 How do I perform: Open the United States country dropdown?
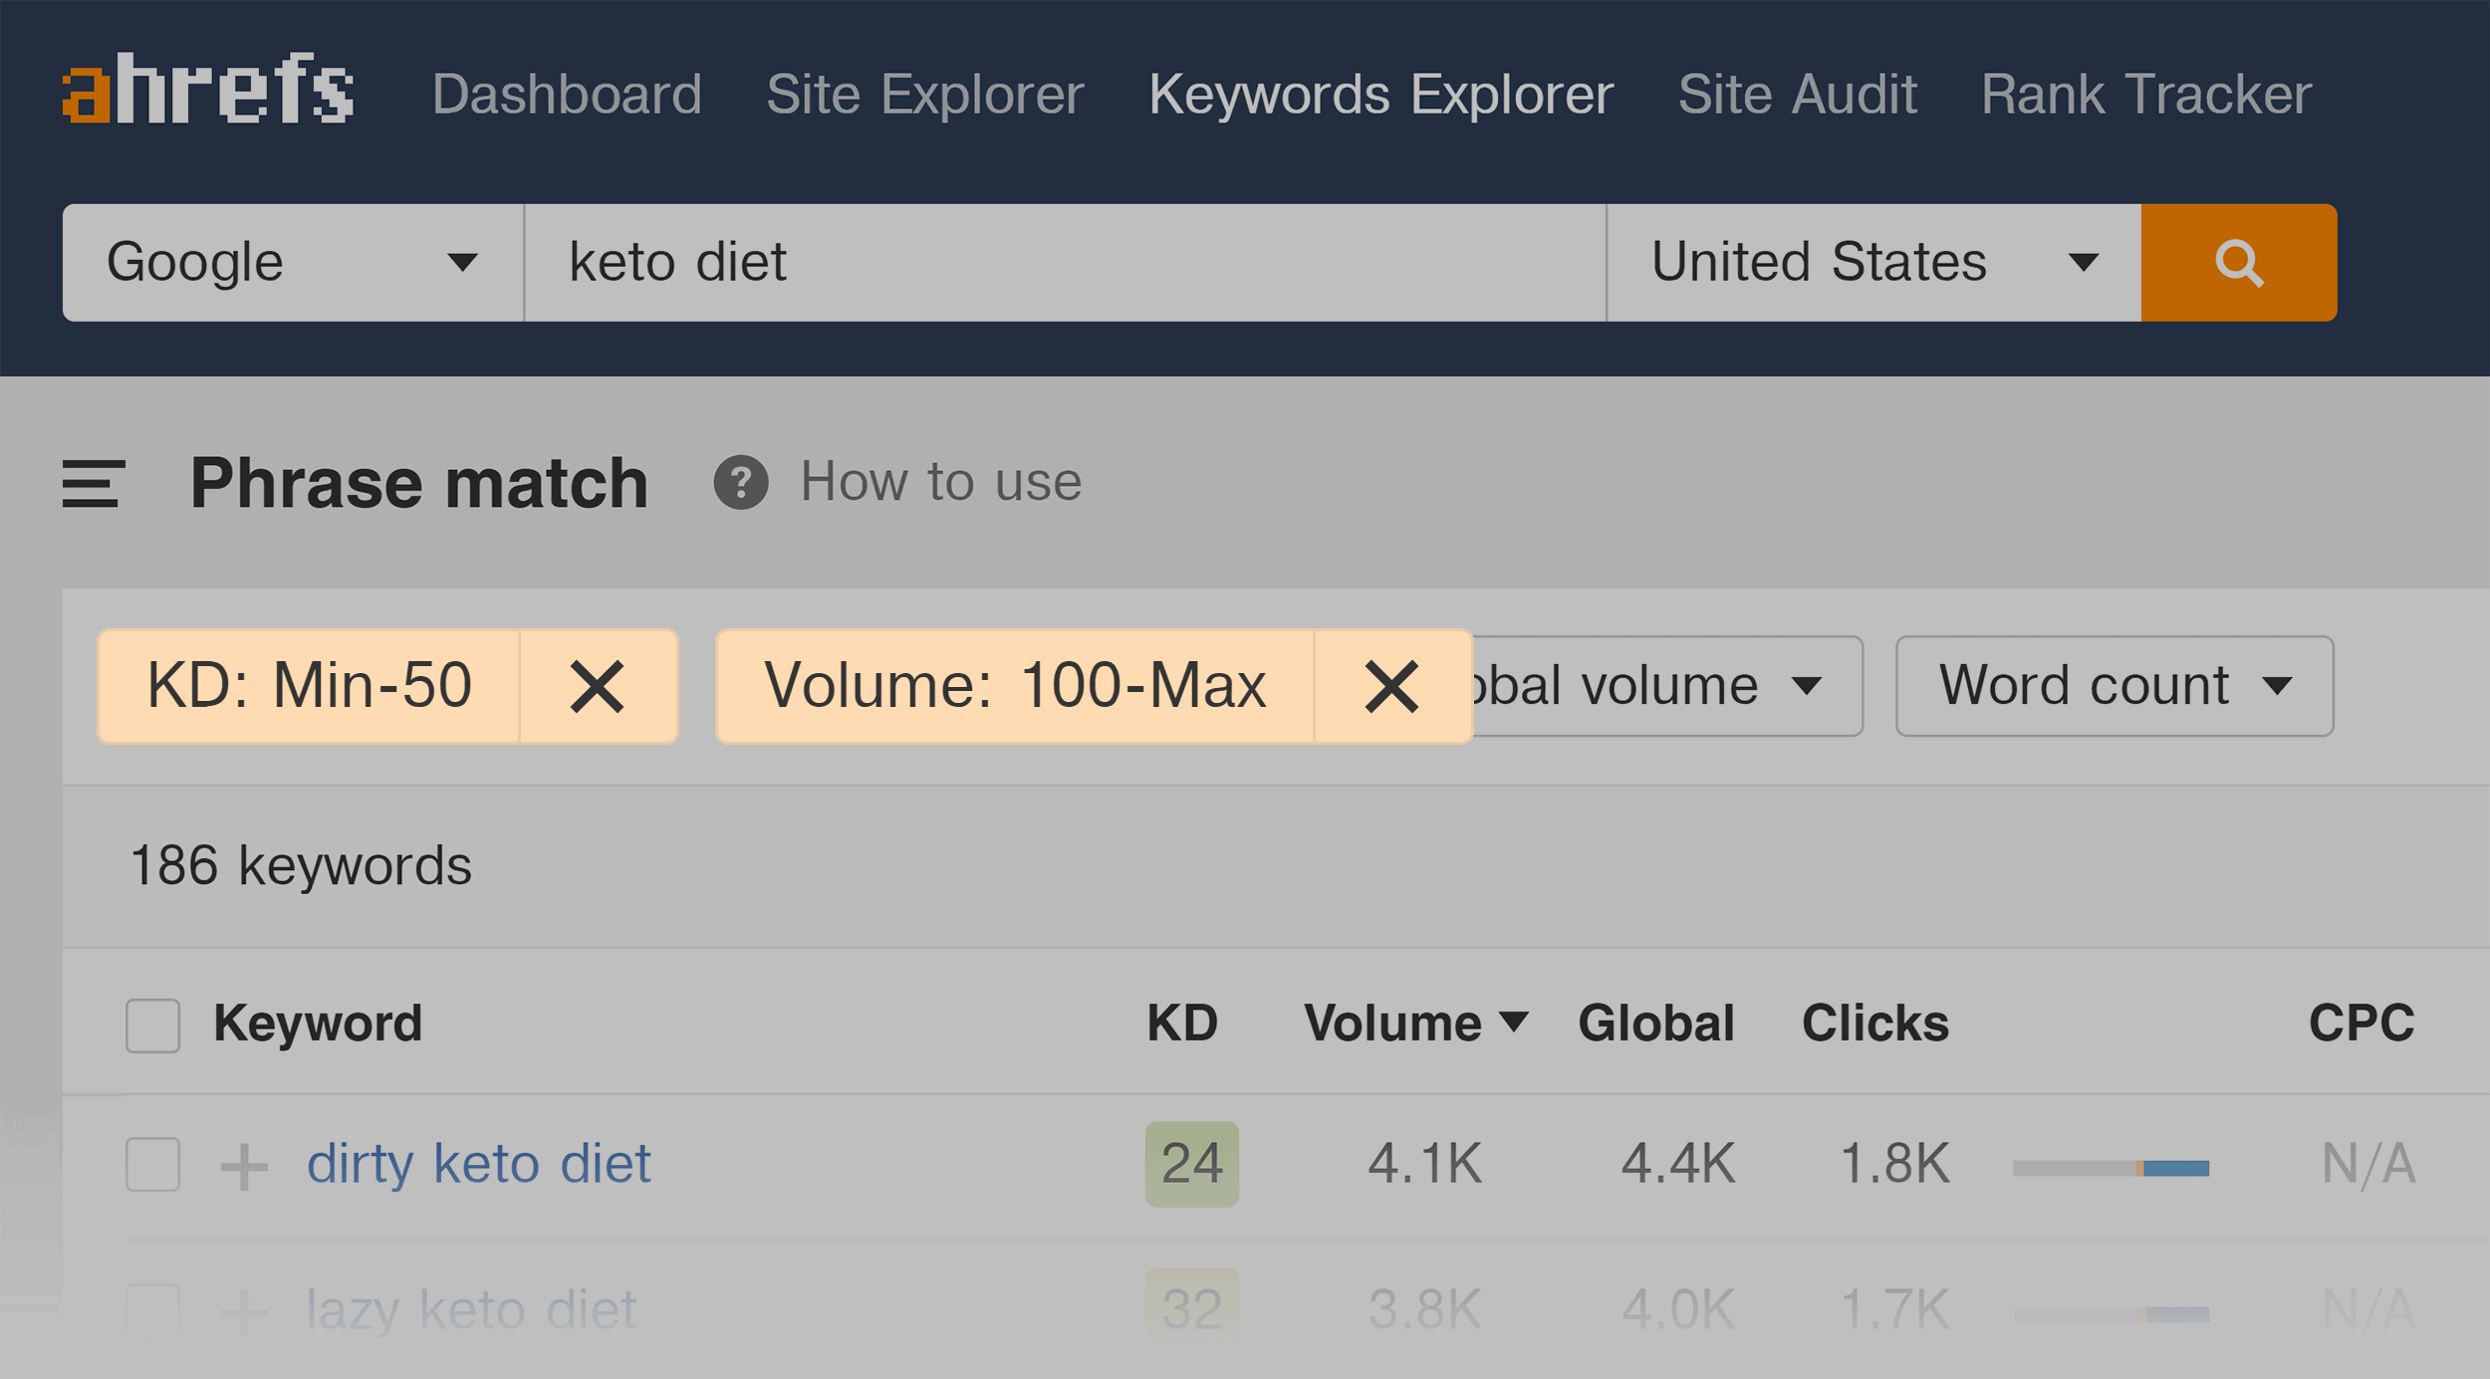coord(1873,263)
